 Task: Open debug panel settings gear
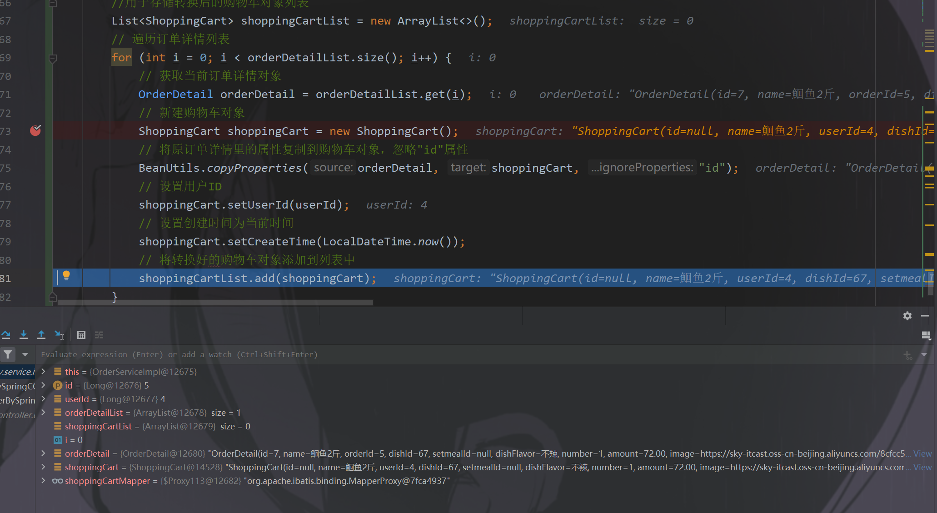(x=907, y=316)
